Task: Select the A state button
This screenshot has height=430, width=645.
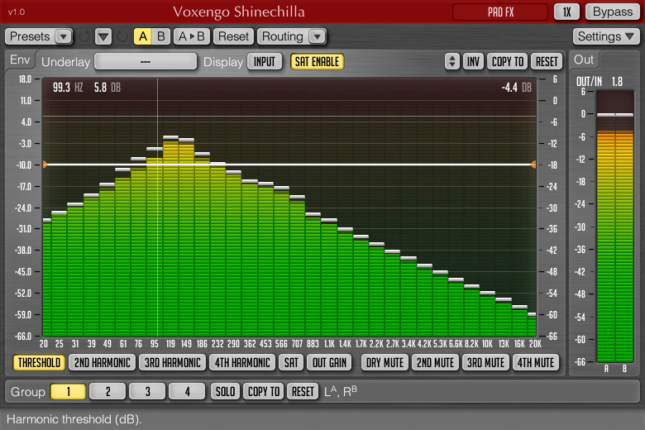Action: point(143,36)
